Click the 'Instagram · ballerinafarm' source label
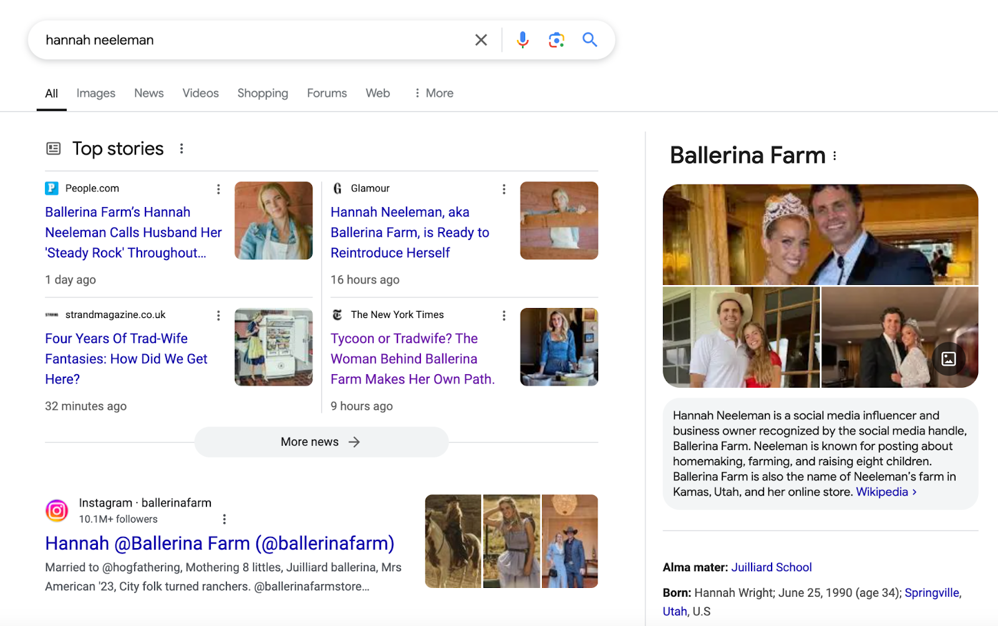Viewport: 998px width, 626px height. 145,503
